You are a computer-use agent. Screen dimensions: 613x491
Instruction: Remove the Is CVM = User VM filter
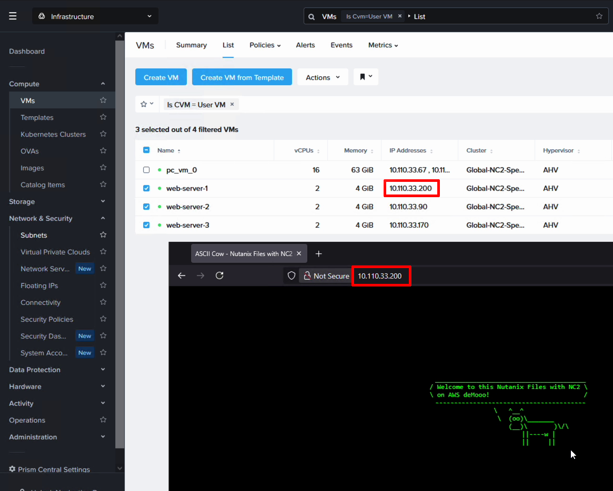232,104
